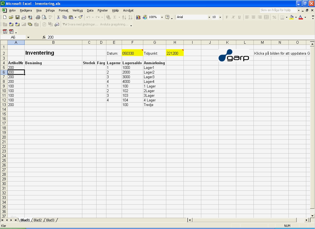The height and width of the screenshot is (229, 315).
Task: Open the Infoga menu
Action: pos(50,10)
